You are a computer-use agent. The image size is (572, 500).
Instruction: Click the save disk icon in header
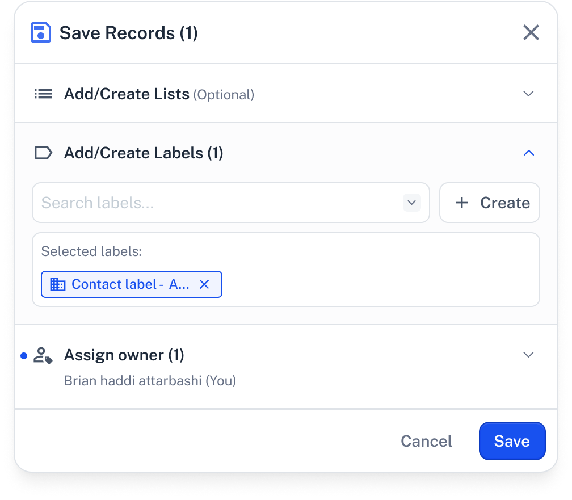click(x=40, y=33)
